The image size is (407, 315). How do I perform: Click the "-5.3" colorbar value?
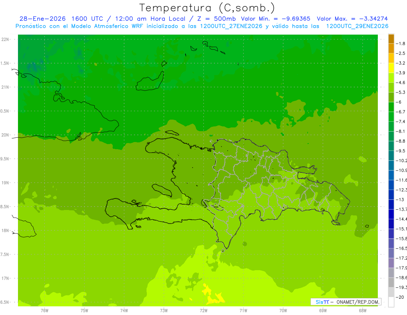click(401, 92)
